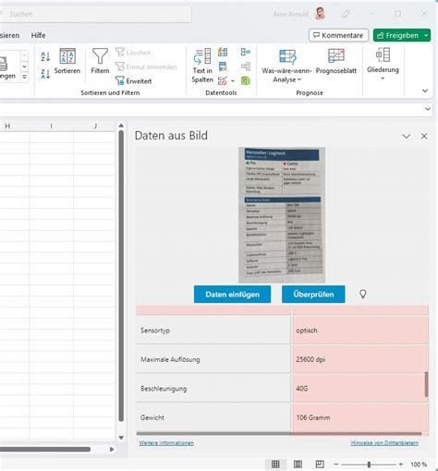Open the Weitere Informationen link
438x471 pixels.
click(x=166, y=443)
